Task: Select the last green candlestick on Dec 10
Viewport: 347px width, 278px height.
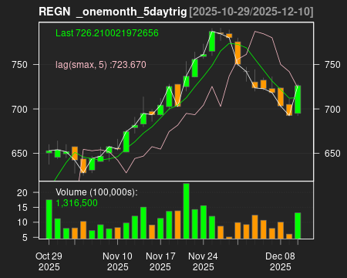Action: point(298,100)
